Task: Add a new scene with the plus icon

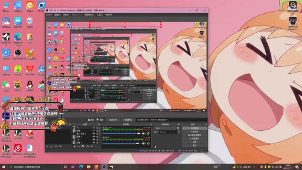Action: 47,146
